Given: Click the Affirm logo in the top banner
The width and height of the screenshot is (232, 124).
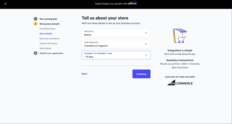Looking at the screenshot, I should (x=132, y=3).
